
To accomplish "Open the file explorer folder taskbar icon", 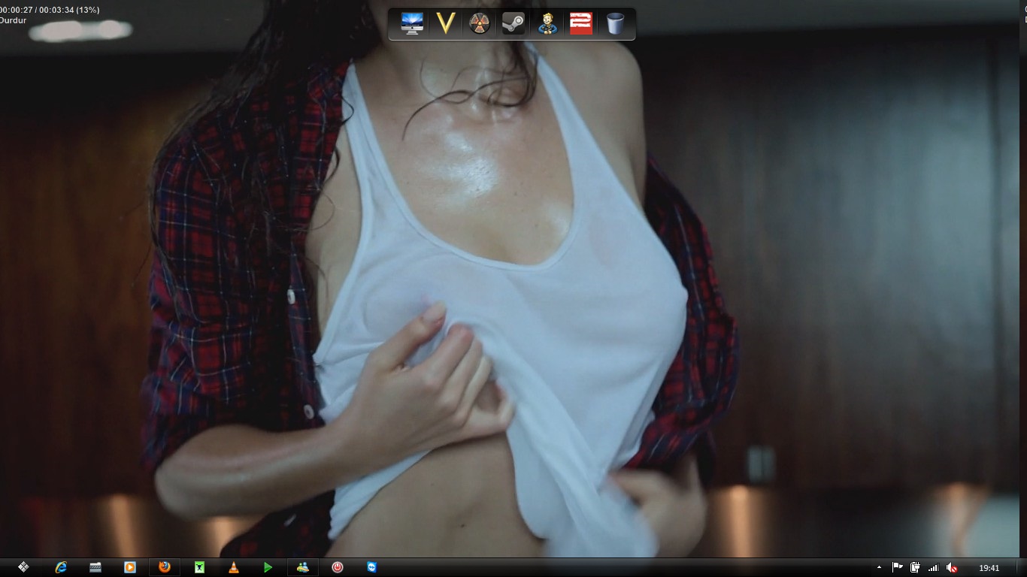I will pyautogui.click(x=95, y=567).
